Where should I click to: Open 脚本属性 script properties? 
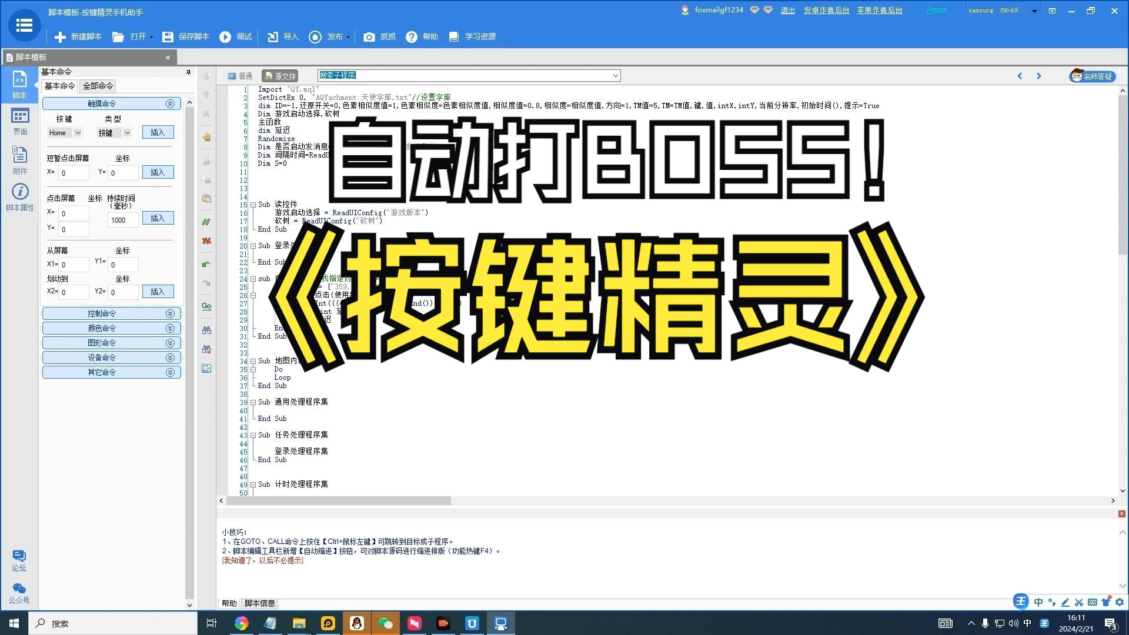pos(19,197)
